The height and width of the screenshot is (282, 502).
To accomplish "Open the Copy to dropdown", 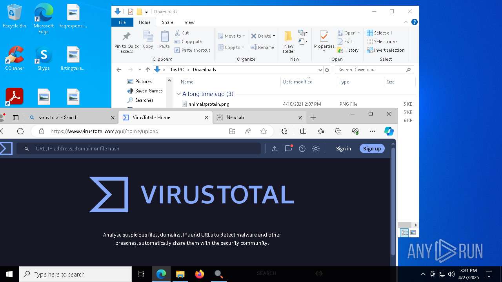I will [231, 47].
